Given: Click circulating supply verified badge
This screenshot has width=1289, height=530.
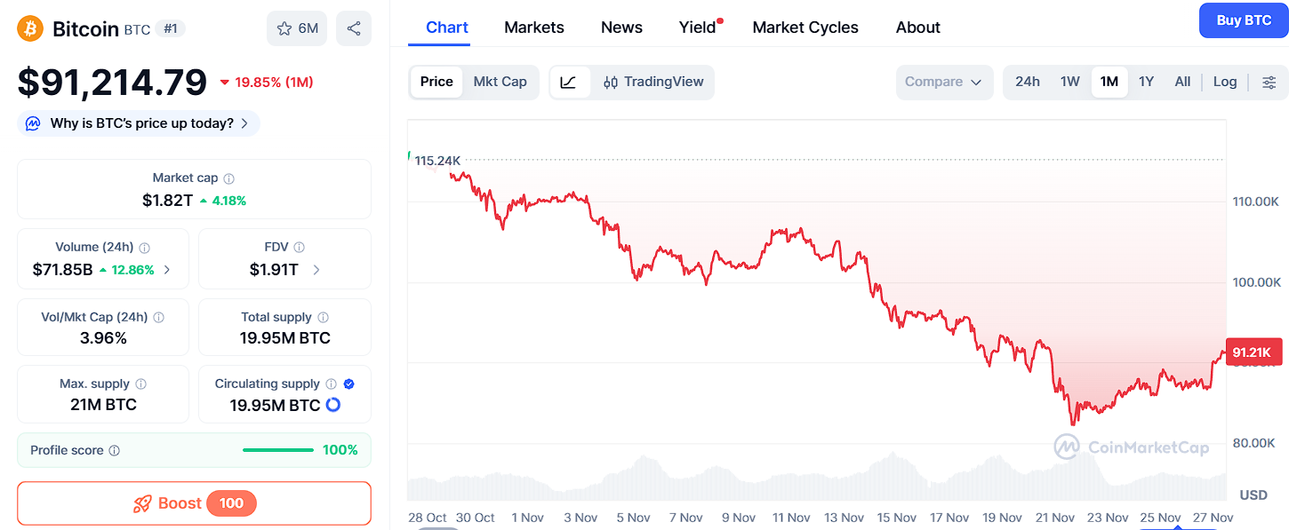Looking at the screenshot, I should 348,384.
